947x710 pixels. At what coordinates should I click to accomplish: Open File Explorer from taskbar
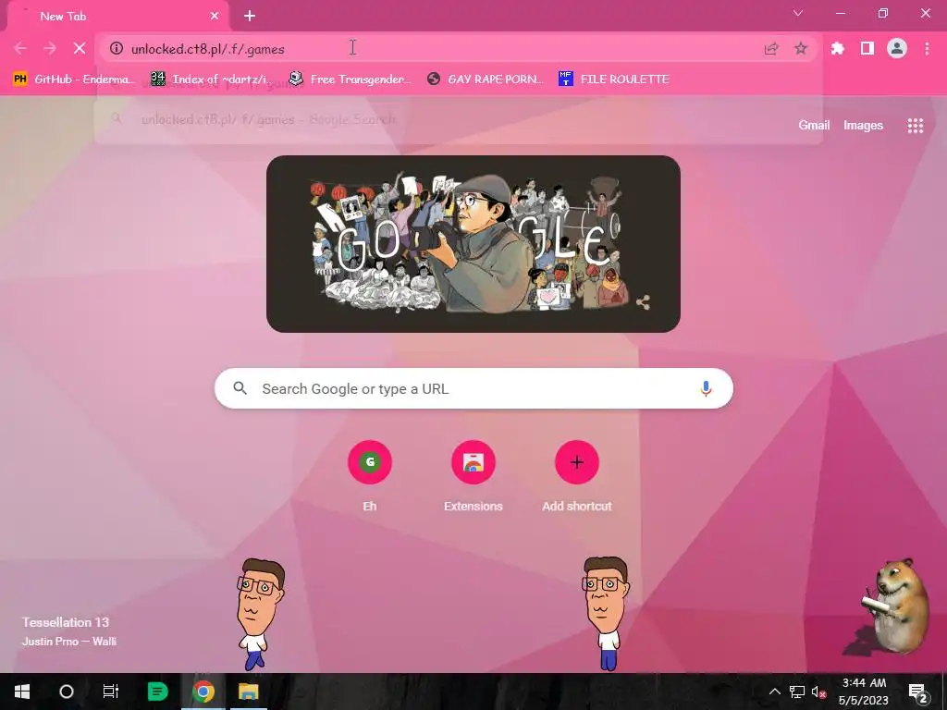click(x=248, y=692)
